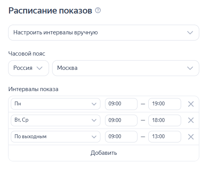The image size is (207, 171).
Task: Remove the По выходным interval
Action: (191, 137)
